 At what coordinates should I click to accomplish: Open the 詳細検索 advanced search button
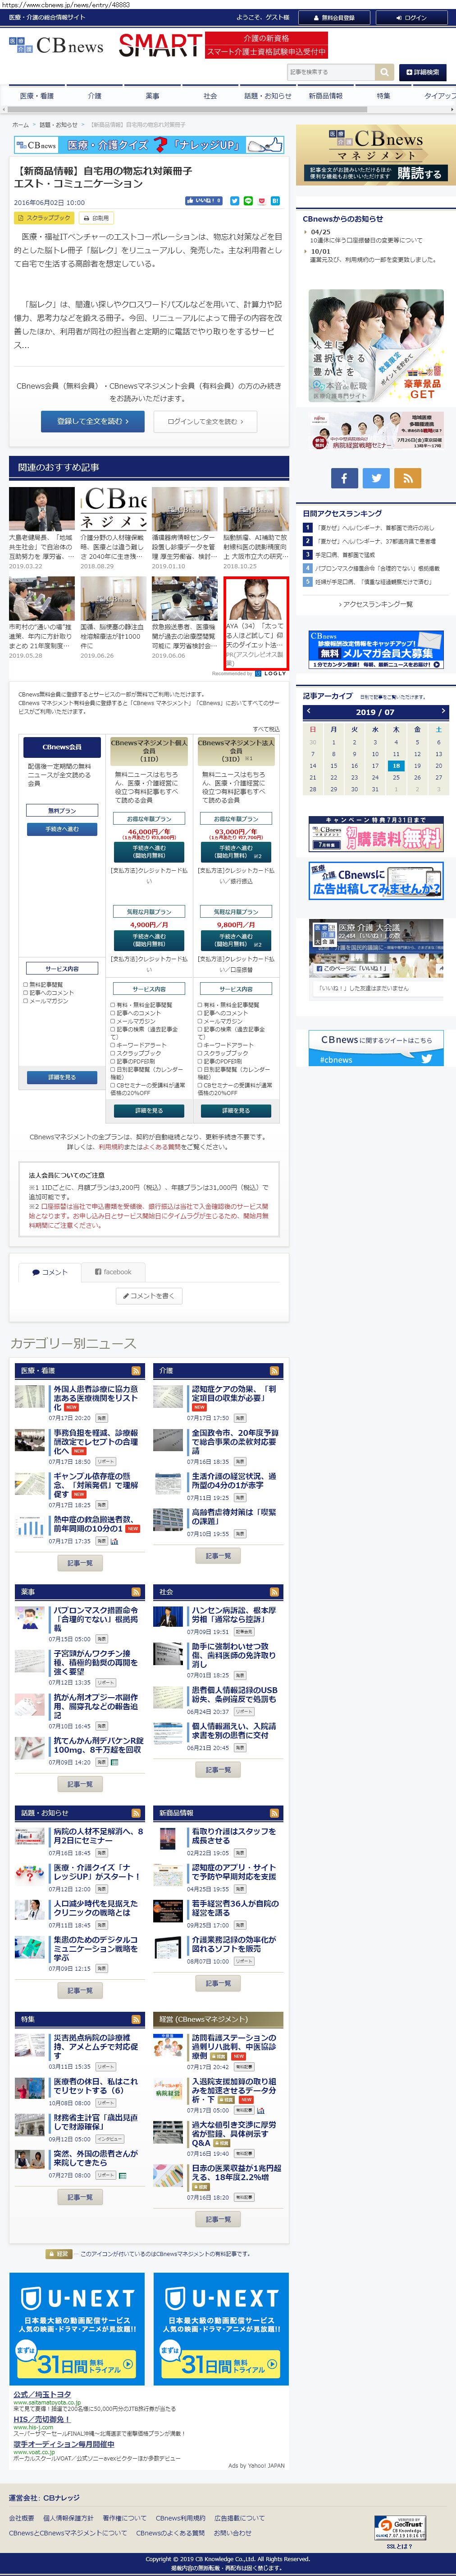pos(423,72)
